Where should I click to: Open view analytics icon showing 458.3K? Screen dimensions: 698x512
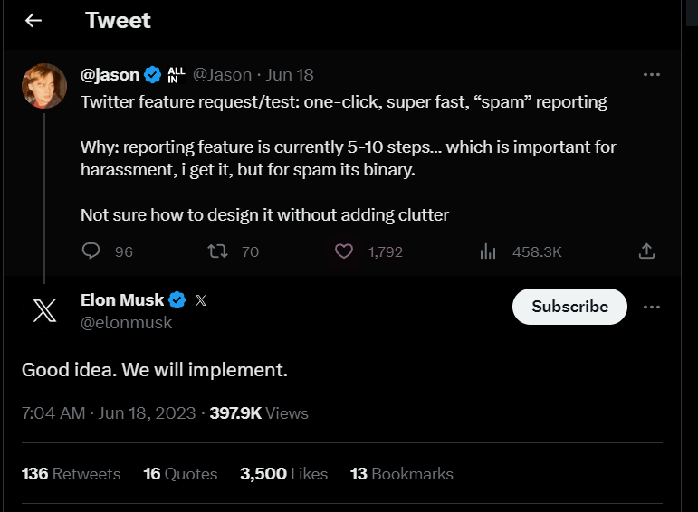[488, 251]
